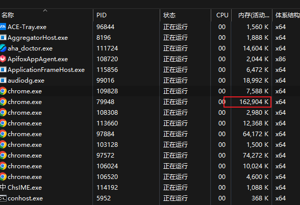This screenshot has width=300, height=205.
Task: Click memory value 1,888 K
Action: pos(258,38)
